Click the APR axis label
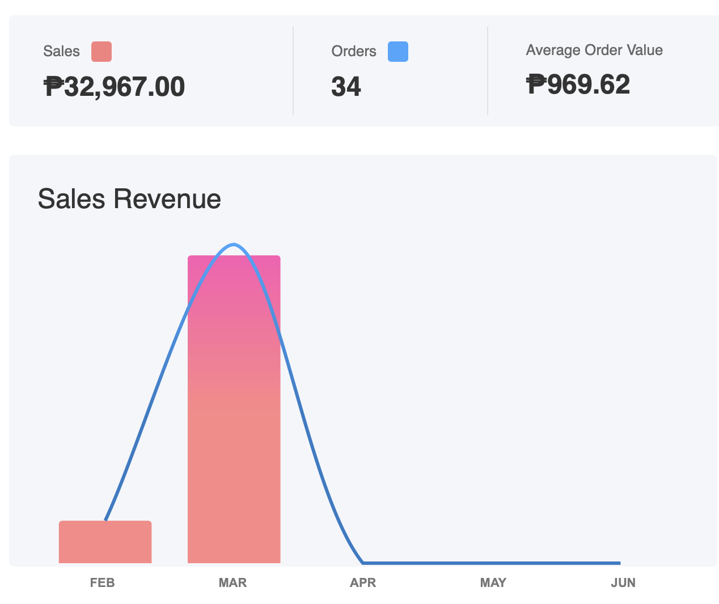 click(363, 583)
